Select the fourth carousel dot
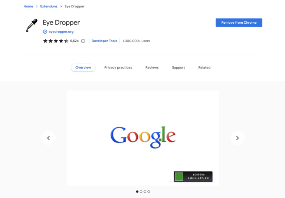The image size is (285, 198). [x=149, y=191]
